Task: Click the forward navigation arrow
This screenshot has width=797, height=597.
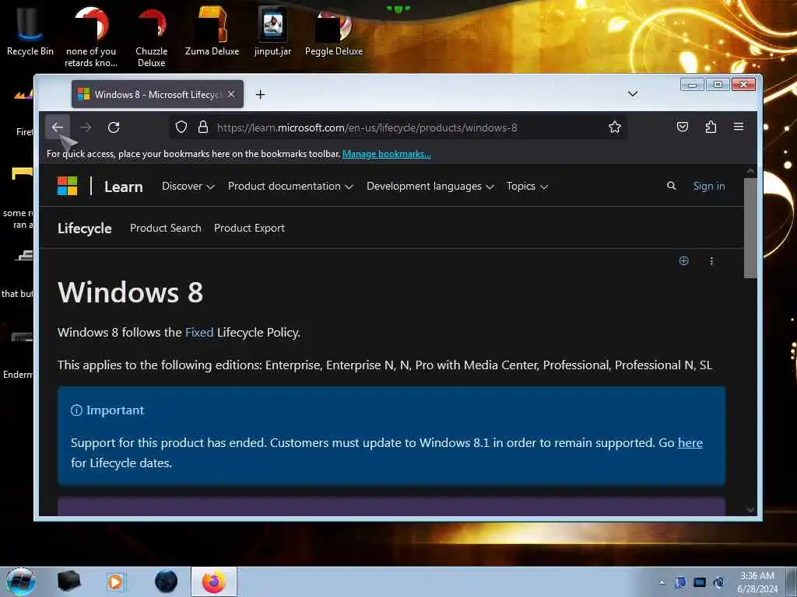Action: (x=86, y=127)
